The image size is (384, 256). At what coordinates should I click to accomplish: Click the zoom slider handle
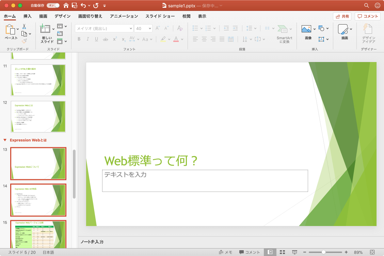click(x=323, y=252)
